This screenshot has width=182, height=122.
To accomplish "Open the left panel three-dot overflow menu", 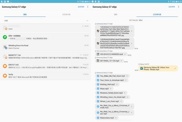I will [88, 7].
